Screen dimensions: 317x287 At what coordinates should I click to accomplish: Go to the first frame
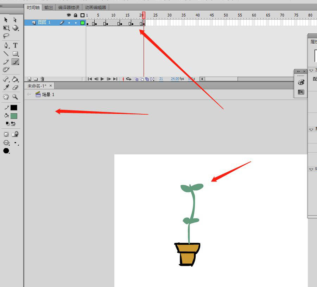[x=90, y=79]
